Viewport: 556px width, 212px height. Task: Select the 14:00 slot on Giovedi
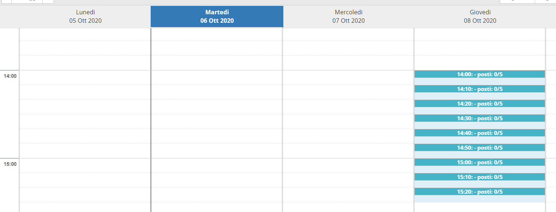coord(480,74)
